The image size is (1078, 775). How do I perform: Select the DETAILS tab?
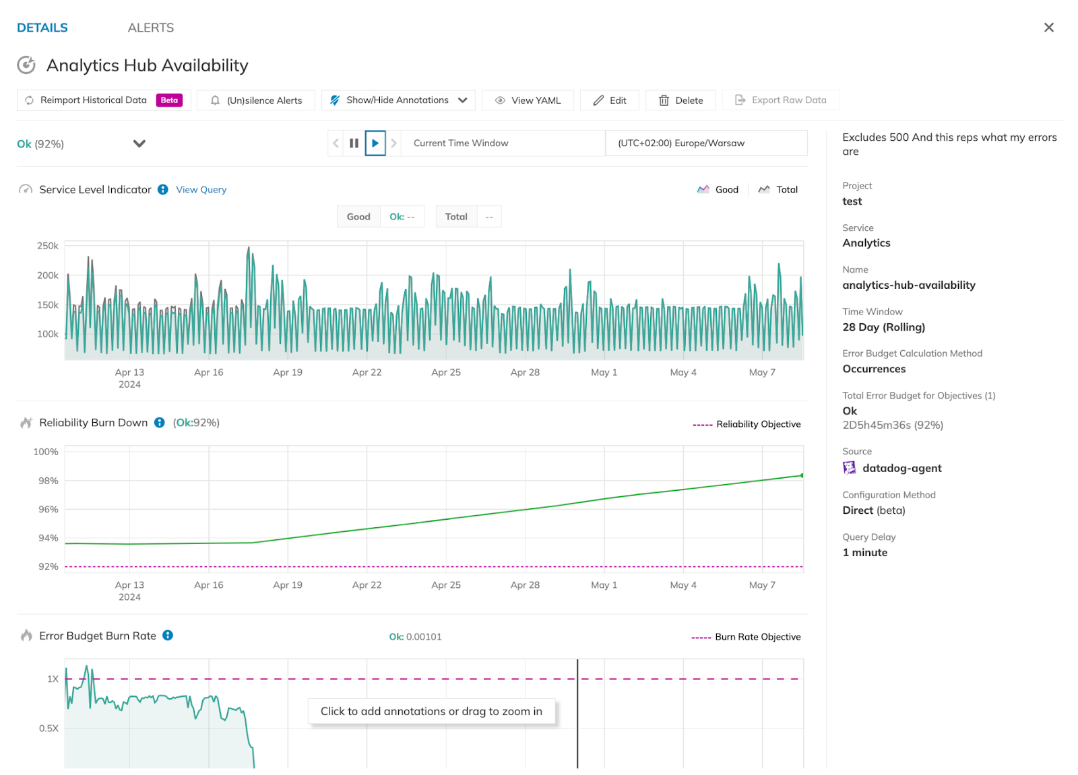pos(42,28)
